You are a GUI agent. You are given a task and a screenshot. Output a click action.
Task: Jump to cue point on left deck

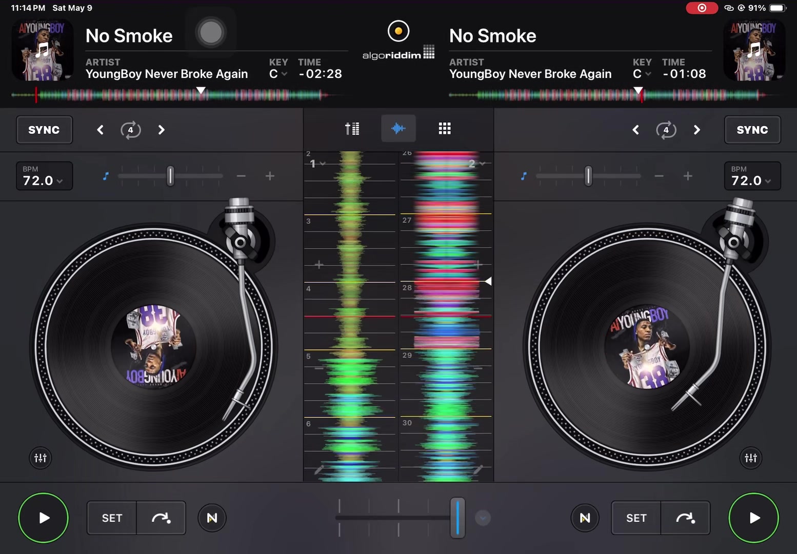point(161,518)
